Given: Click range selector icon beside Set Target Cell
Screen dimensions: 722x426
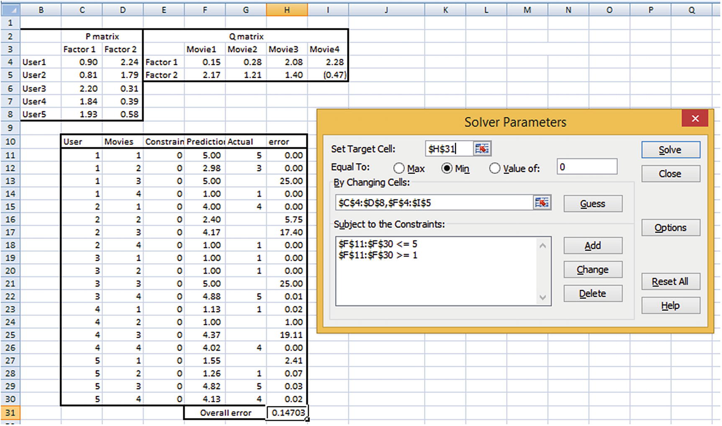Looking at the screenshot, I should (x=482, y=149).
